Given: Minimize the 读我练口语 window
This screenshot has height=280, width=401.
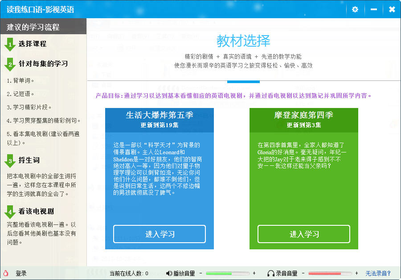Looking at the screenshot, I should tap(374, 9).
